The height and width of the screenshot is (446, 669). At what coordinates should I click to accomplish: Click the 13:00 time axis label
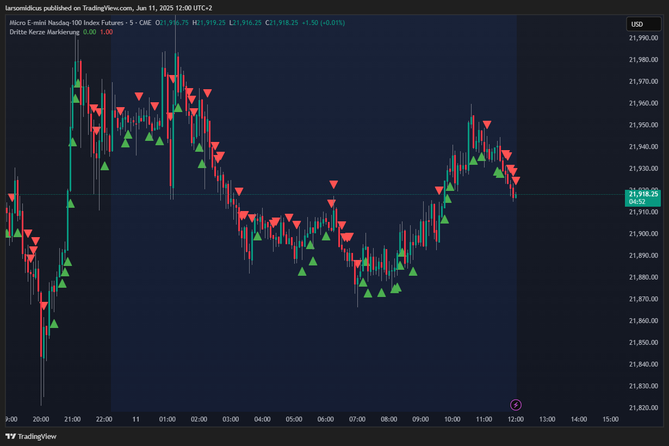click(x=547, y=419)
